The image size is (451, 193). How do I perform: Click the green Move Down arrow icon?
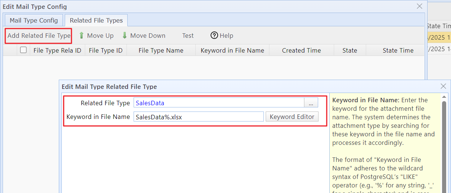[x=125, y=36]
